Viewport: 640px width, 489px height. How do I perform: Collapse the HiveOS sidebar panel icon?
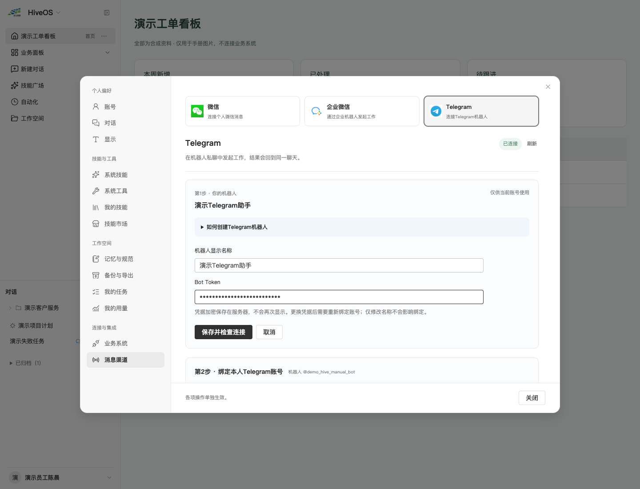(107, 12)
